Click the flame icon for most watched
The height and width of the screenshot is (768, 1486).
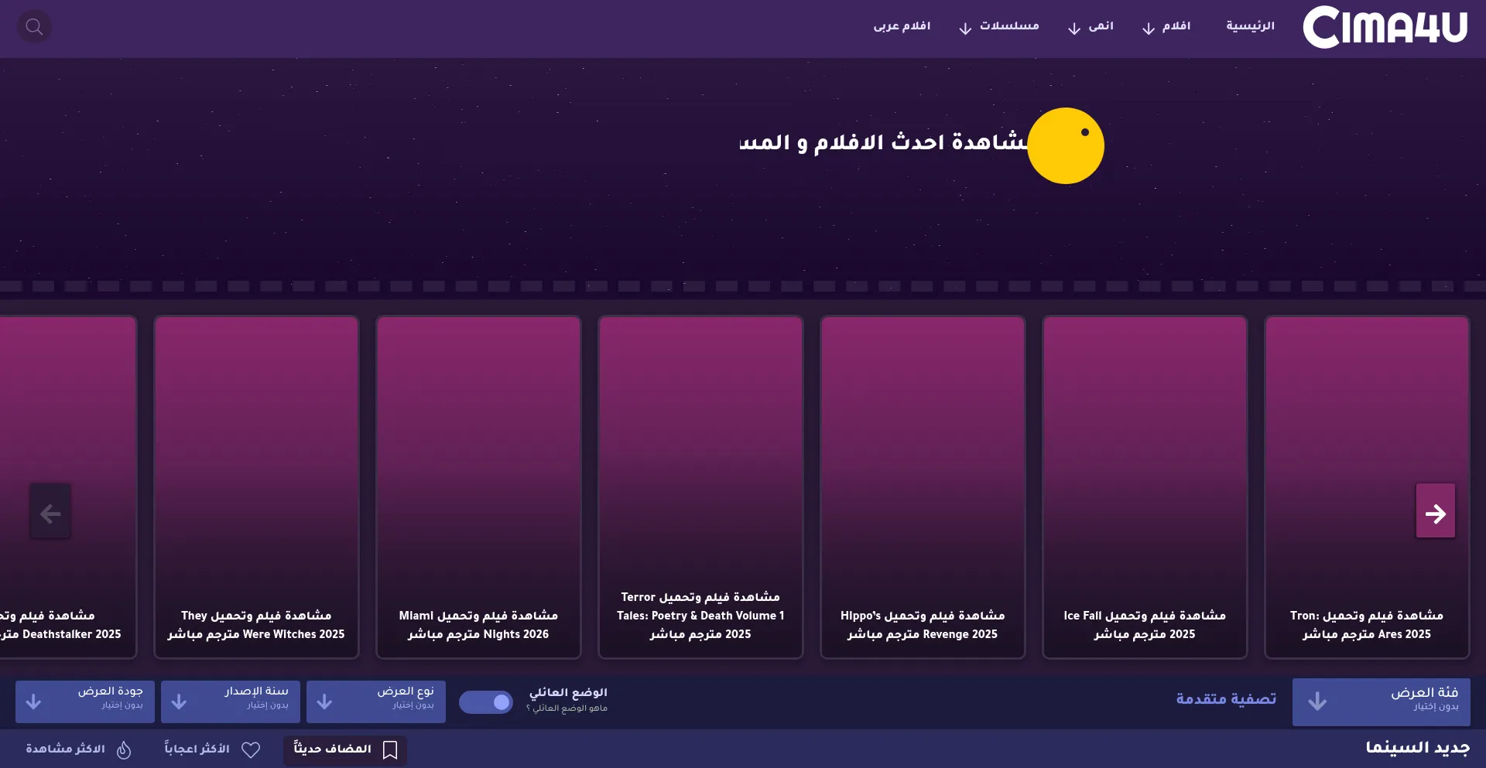pyautogui.click(x=124, y=749)
